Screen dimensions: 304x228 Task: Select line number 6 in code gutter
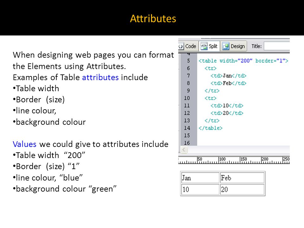(188, 68)
